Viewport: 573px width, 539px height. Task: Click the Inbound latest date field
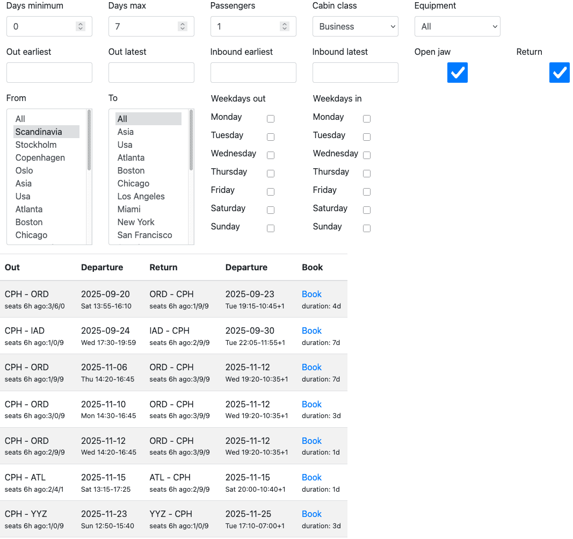(355, 73)
